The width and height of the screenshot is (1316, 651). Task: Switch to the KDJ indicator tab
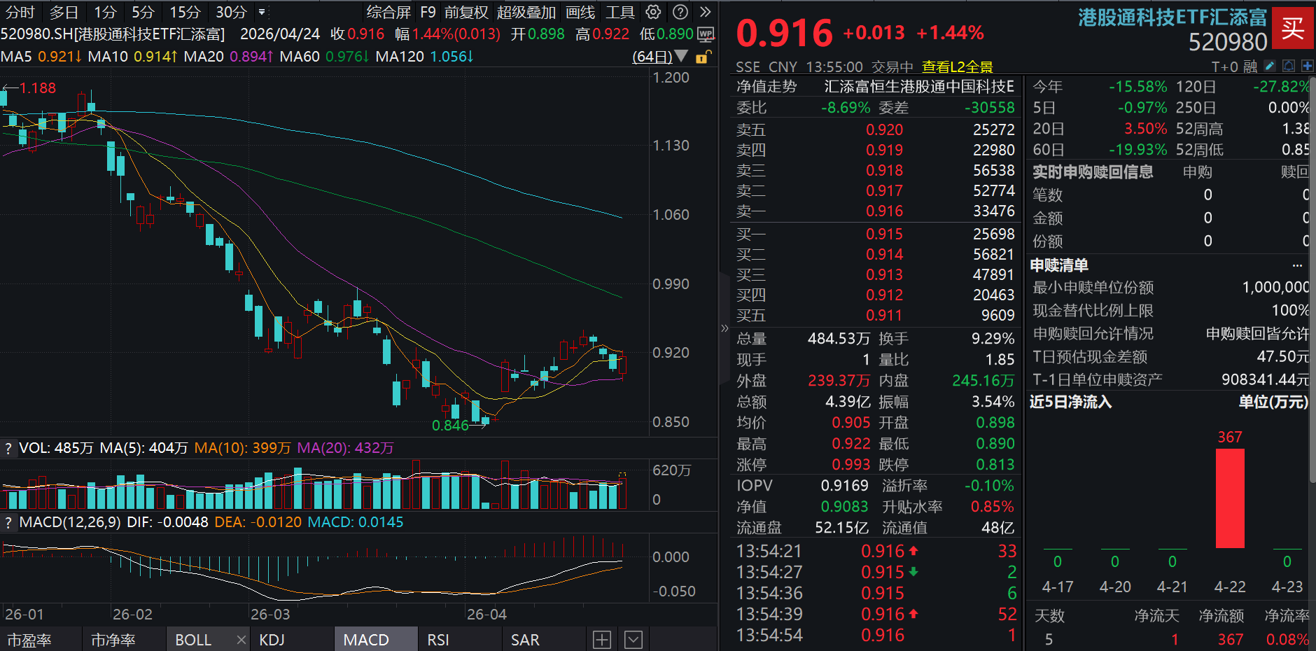point(272,639)
